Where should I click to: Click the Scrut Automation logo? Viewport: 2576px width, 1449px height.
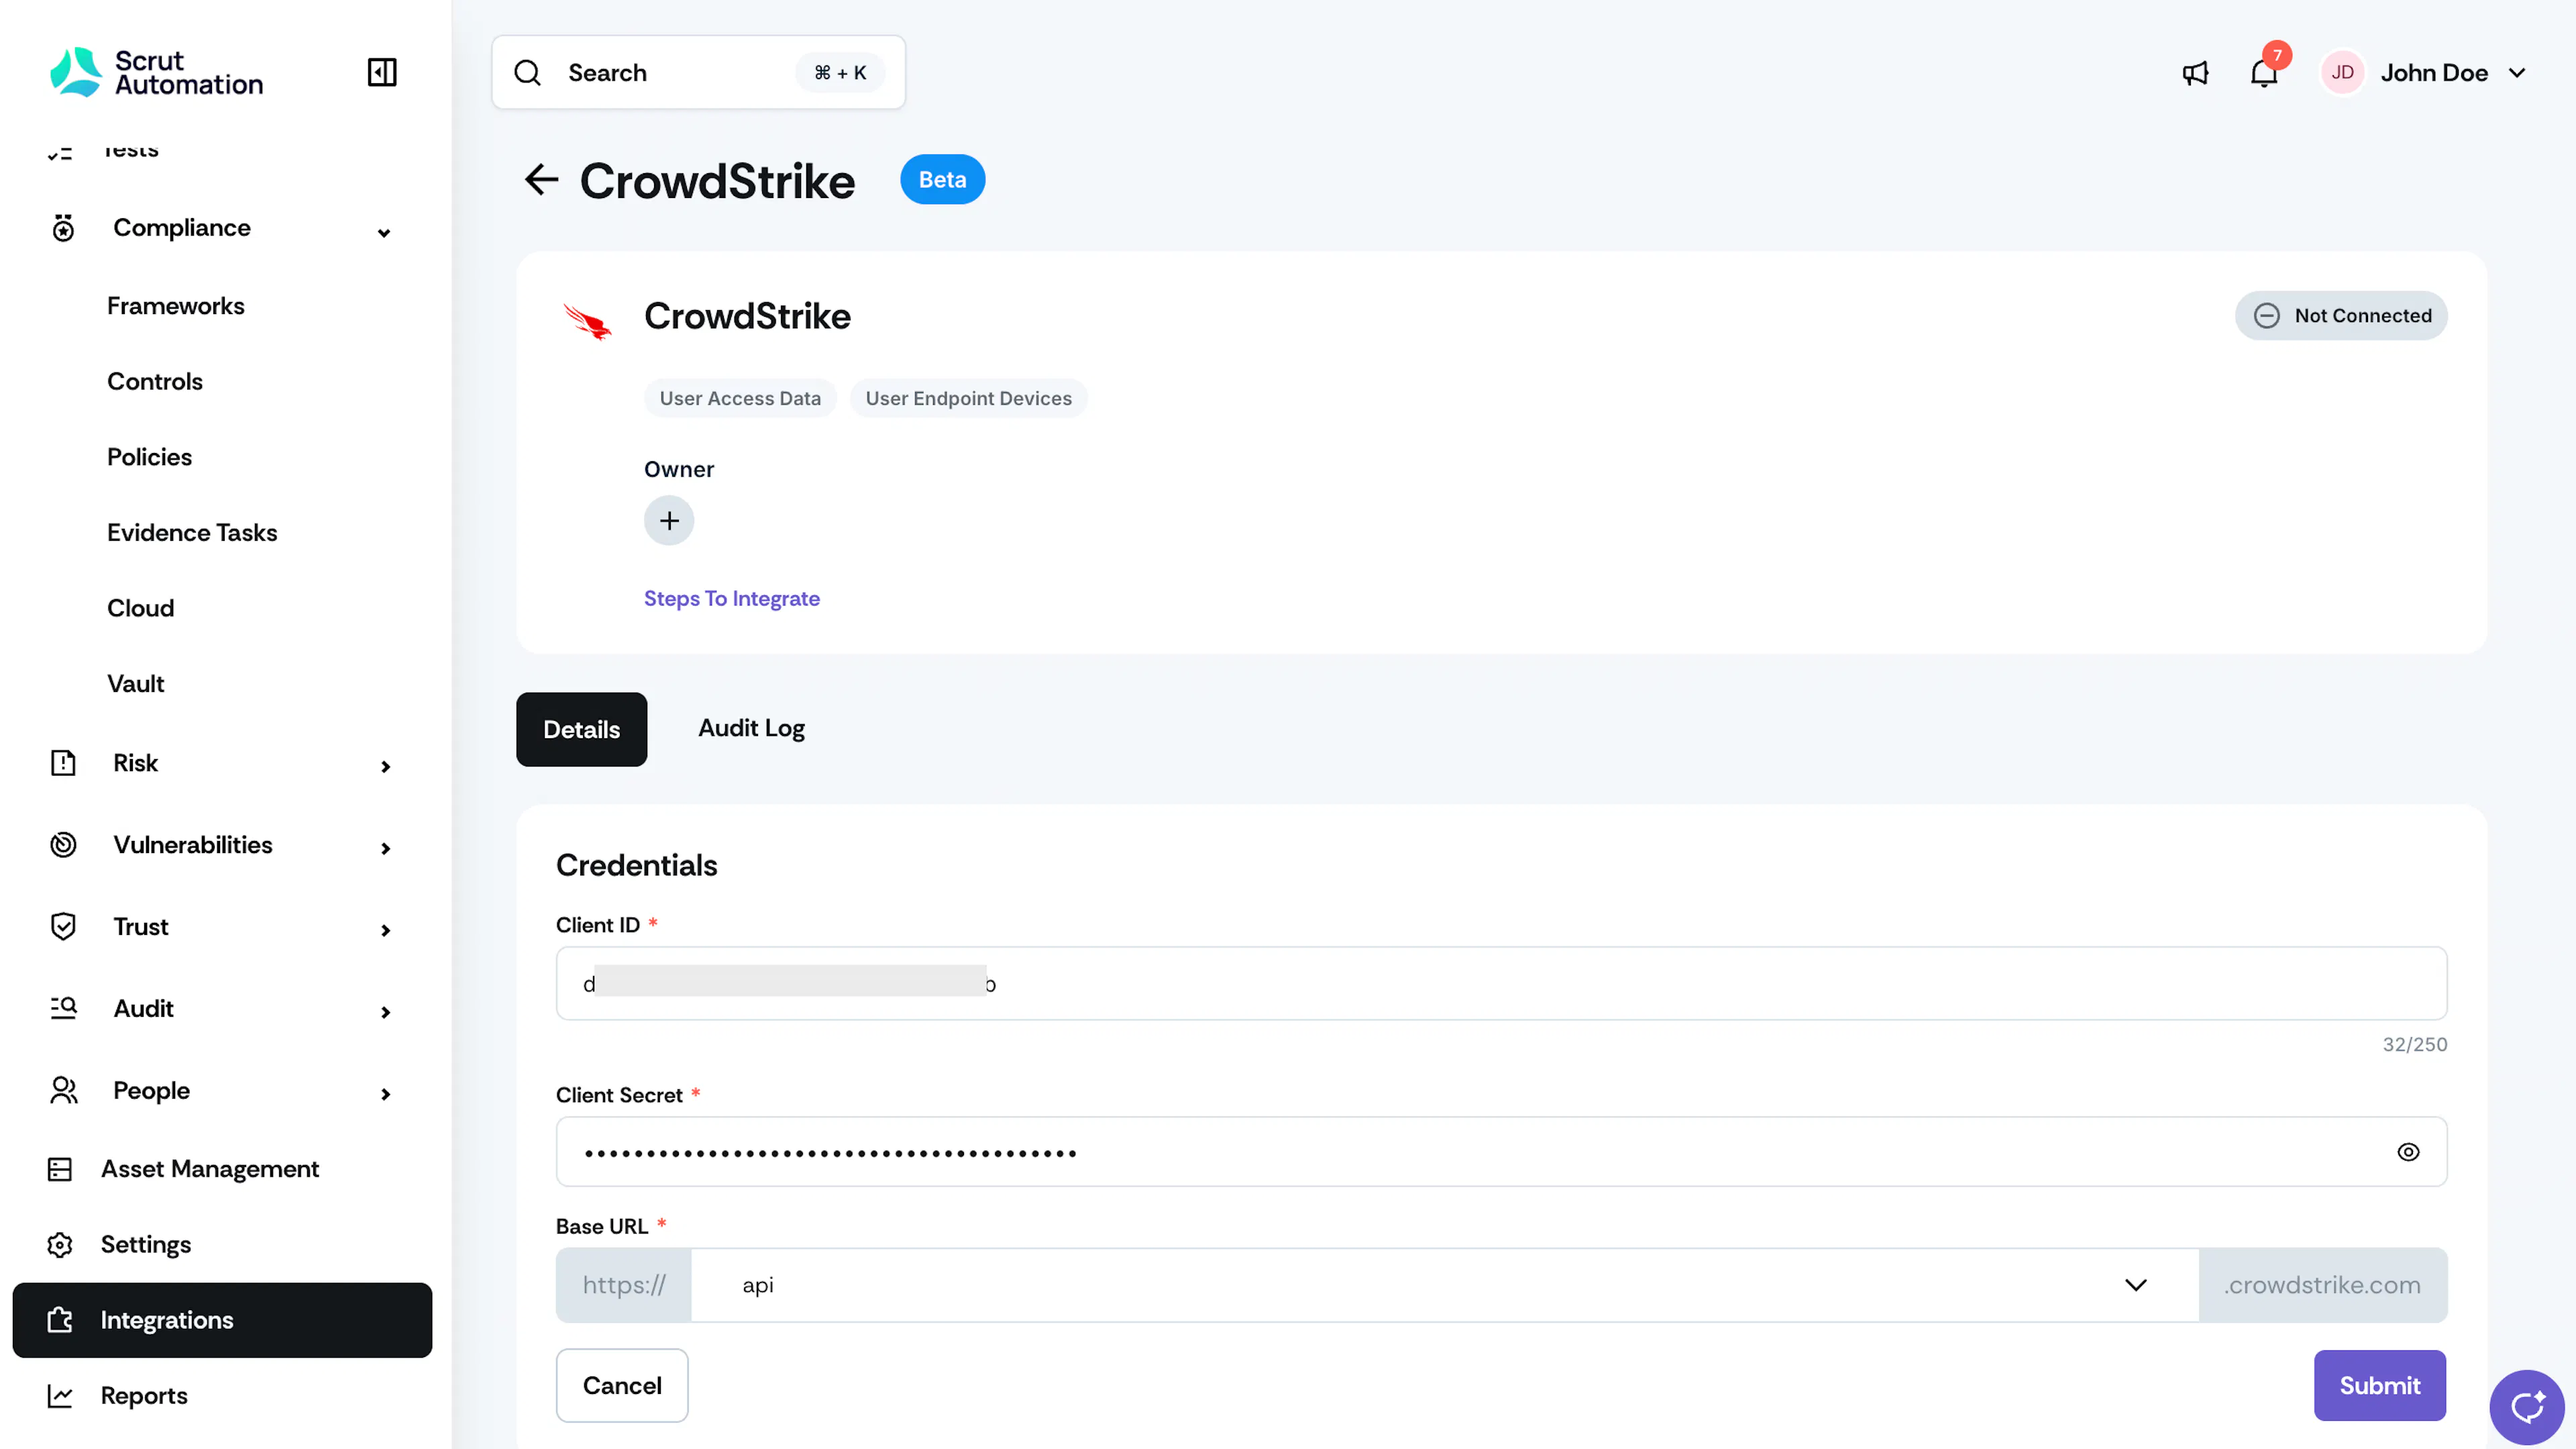[157, 72]
